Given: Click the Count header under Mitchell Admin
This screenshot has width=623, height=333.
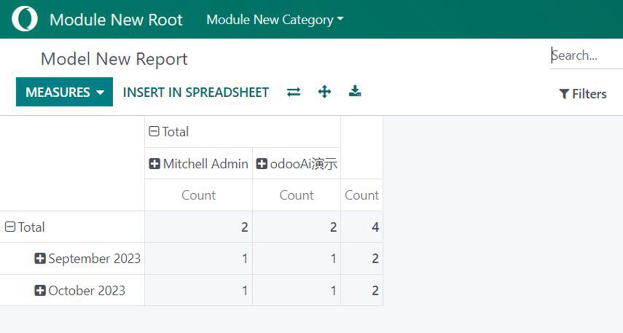Looking at the screenshot, I should point(198,195).
